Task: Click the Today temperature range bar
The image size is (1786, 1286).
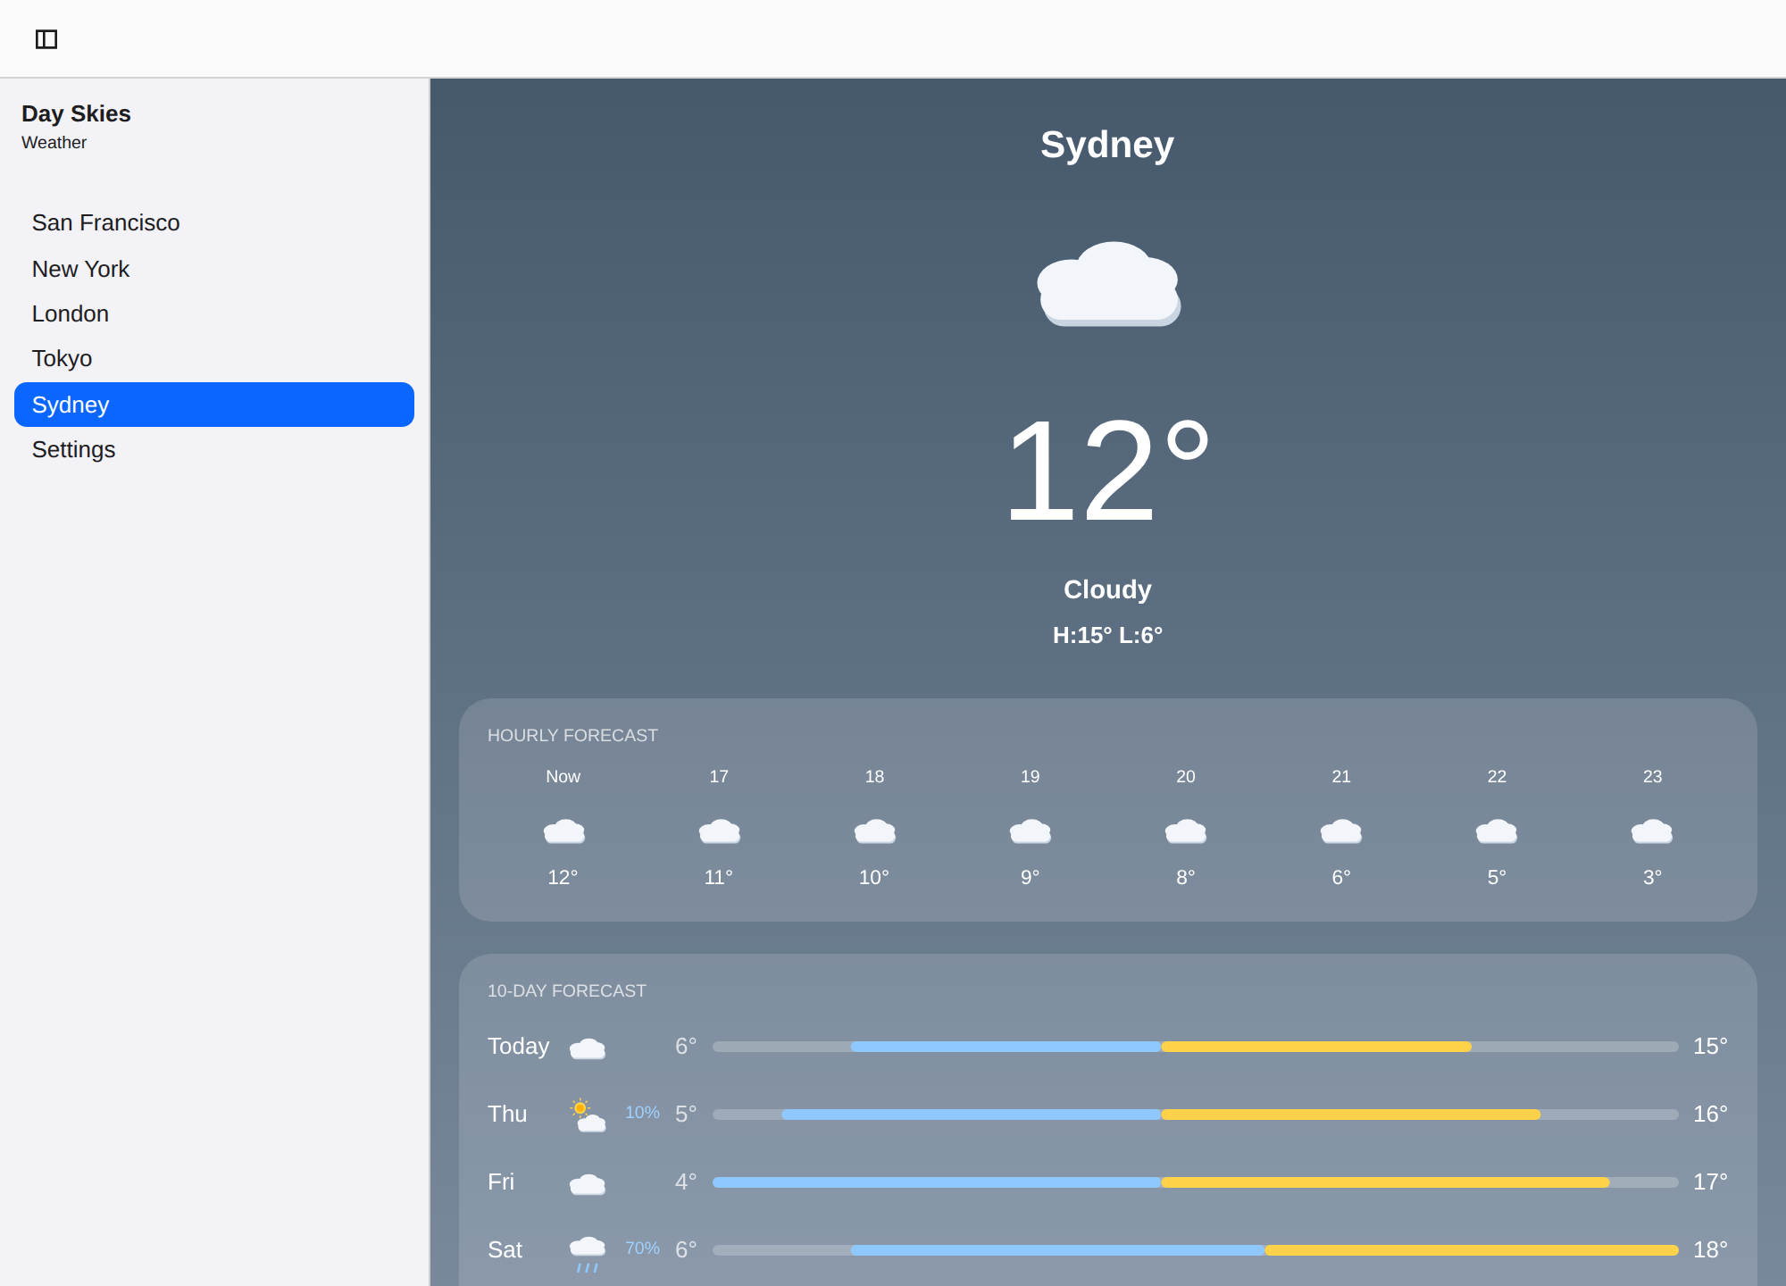Action: pos(1196,1047)
